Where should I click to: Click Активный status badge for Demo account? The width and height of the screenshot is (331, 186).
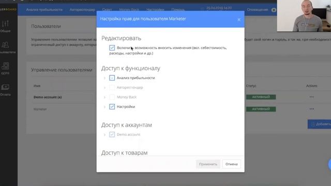(261, 97)
